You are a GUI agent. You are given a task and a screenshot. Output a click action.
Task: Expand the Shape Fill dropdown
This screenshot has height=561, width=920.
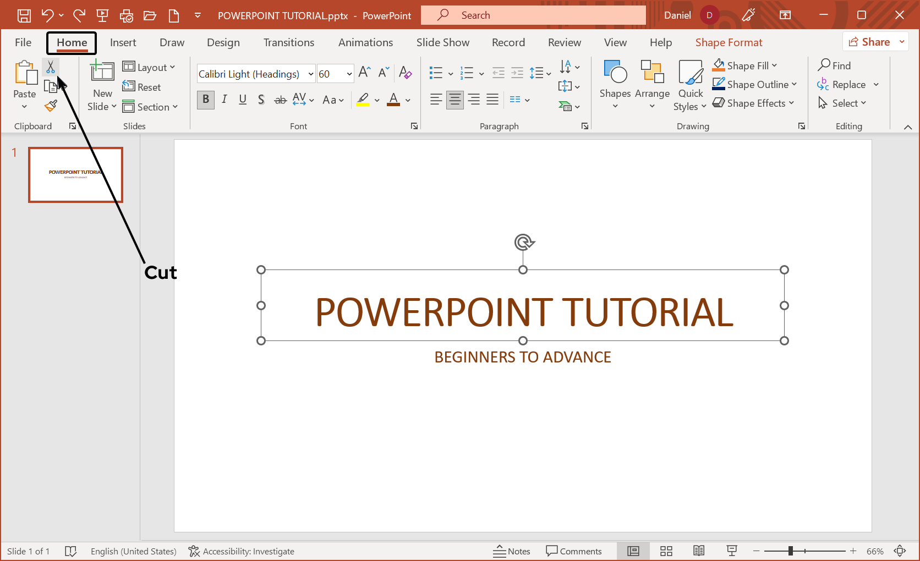click(775, 65)
